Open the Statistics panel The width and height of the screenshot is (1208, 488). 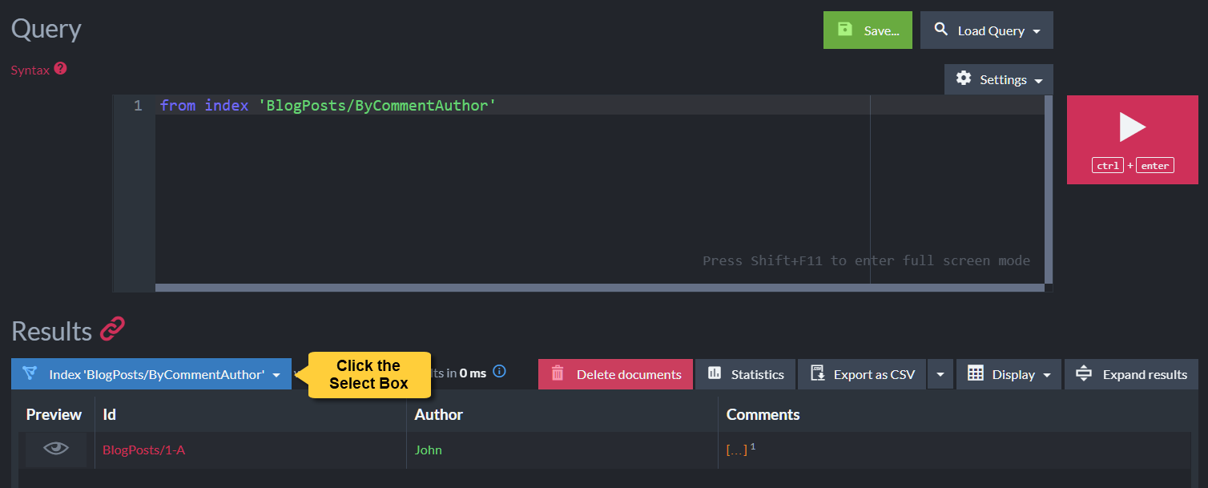745,374
